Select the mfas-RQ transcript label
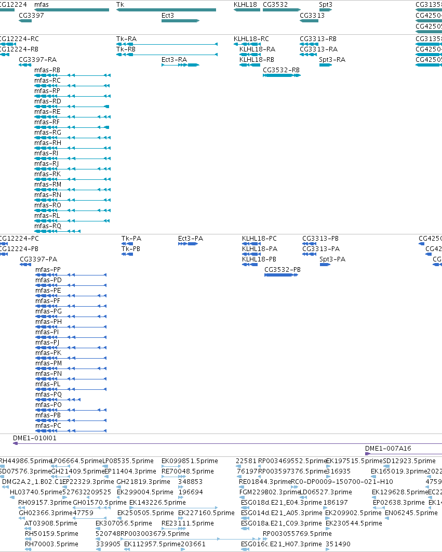 [x=47, y=226]
